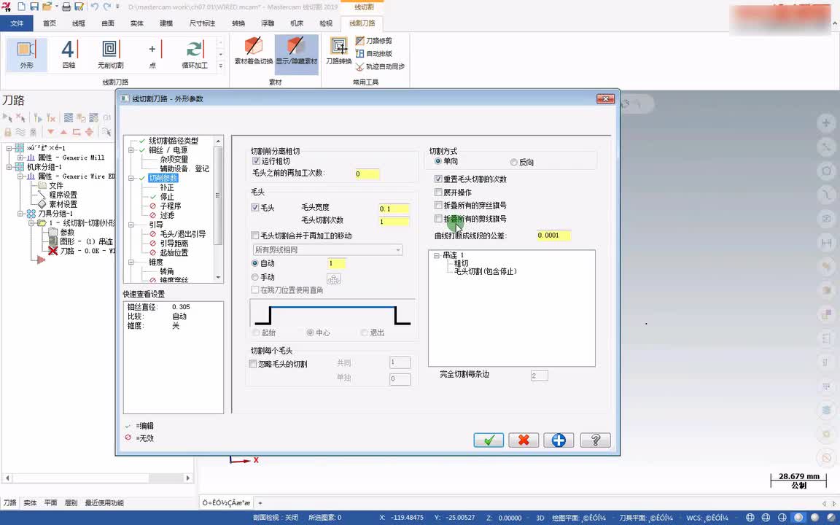The image size is (840, 525).
Task: Collapse the 锥度 node in dialog tree
Action: coord(131,262)
